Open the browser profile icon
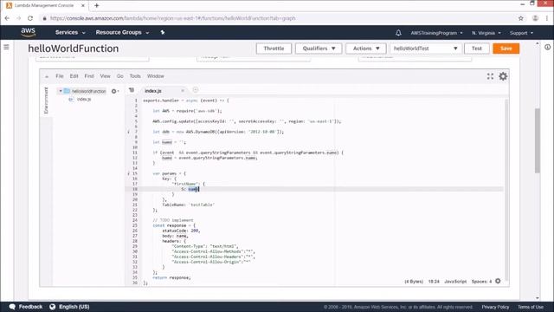This screenshot has width=554, height=312. [x=535, y=18]
